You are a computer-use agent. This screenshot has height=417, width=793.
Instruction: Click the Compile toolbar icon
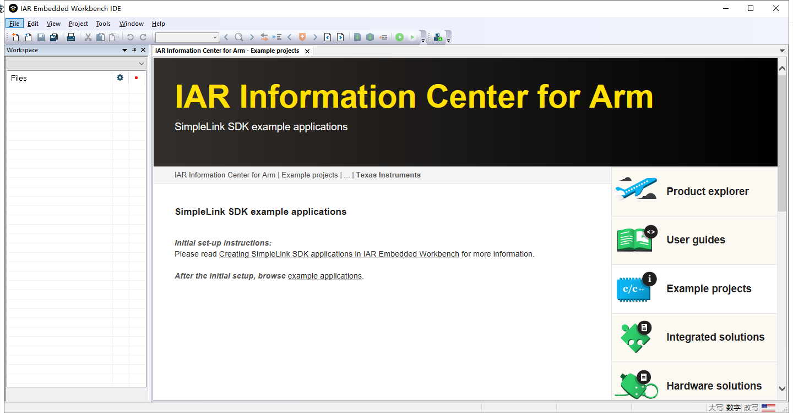coord(357,37)
